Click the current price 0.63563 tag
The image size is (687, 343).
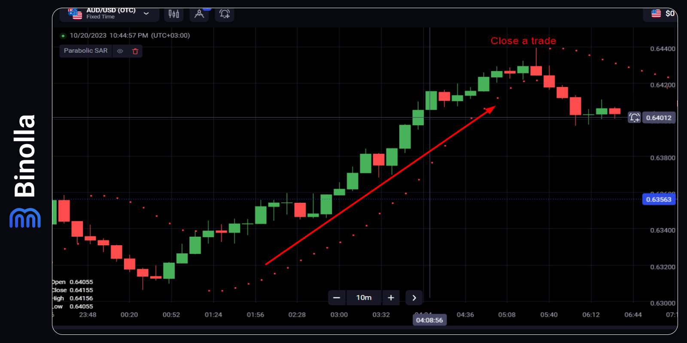click(659, 199)
